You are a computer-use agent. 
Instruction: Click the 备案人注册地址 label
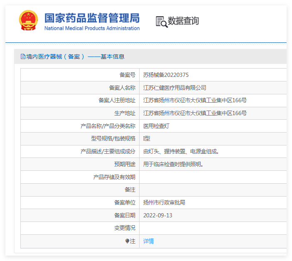click(x=117, y=101)
